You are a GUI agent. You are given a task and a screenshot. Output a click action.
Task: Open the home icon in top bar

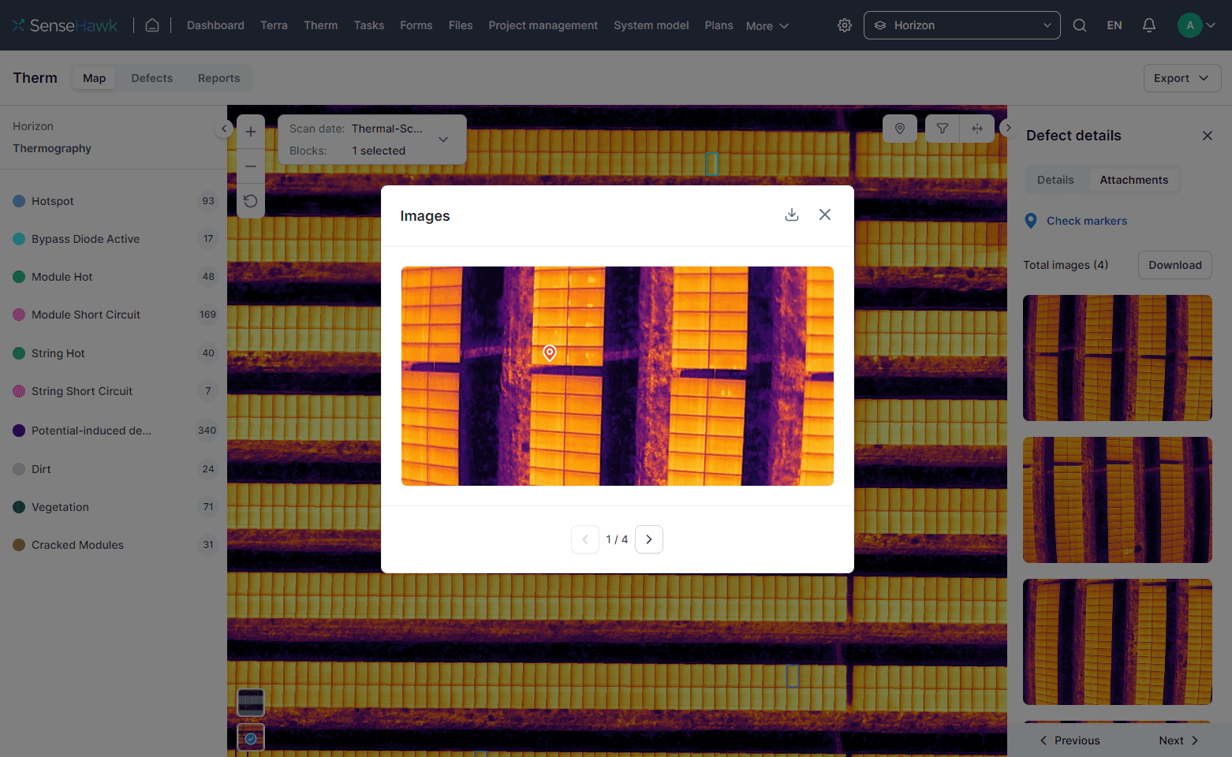(x=152, y=25)
